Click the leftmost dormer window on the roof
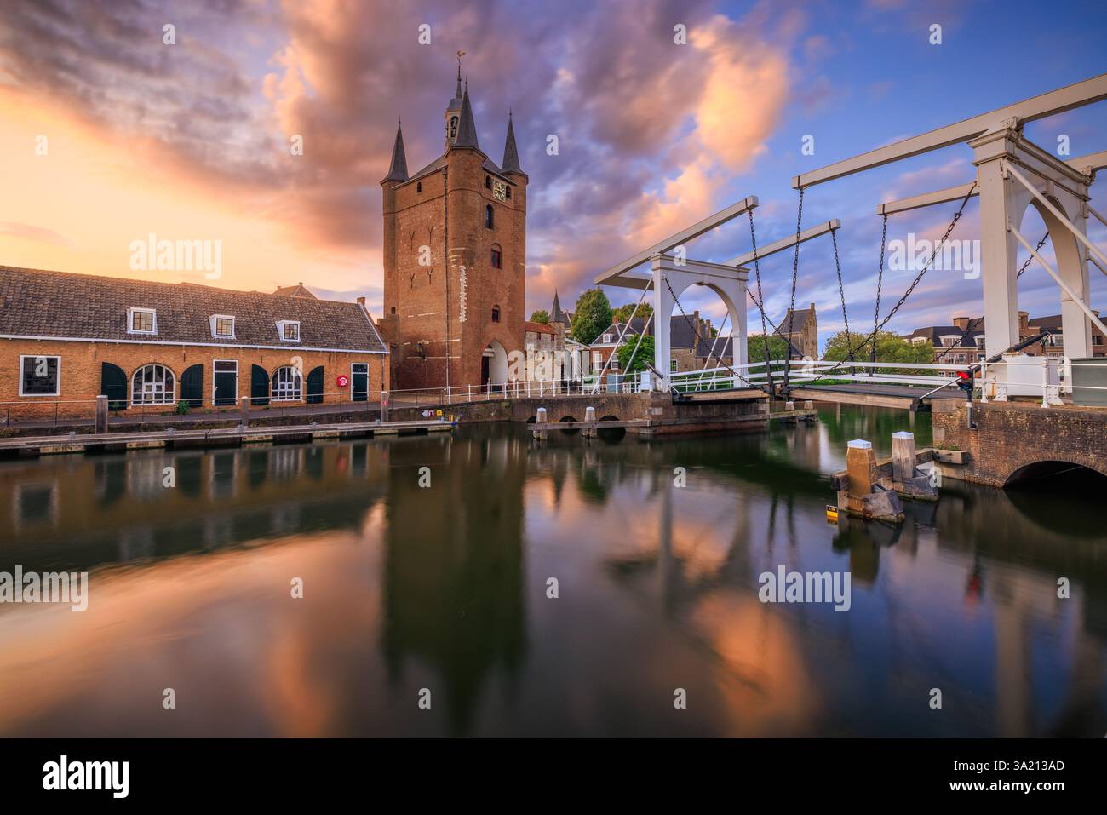This screenshot has height=815, width=1107. coord(141,321)
